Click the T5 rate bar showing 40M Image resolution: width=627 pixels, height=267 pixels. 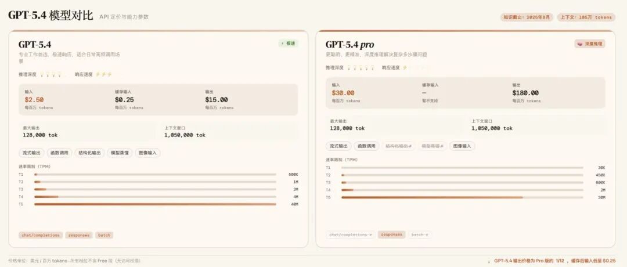tap(155, 204)
